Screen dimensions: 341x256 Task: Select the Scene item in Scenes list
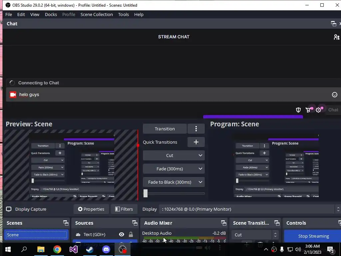(x=36, y=235)
